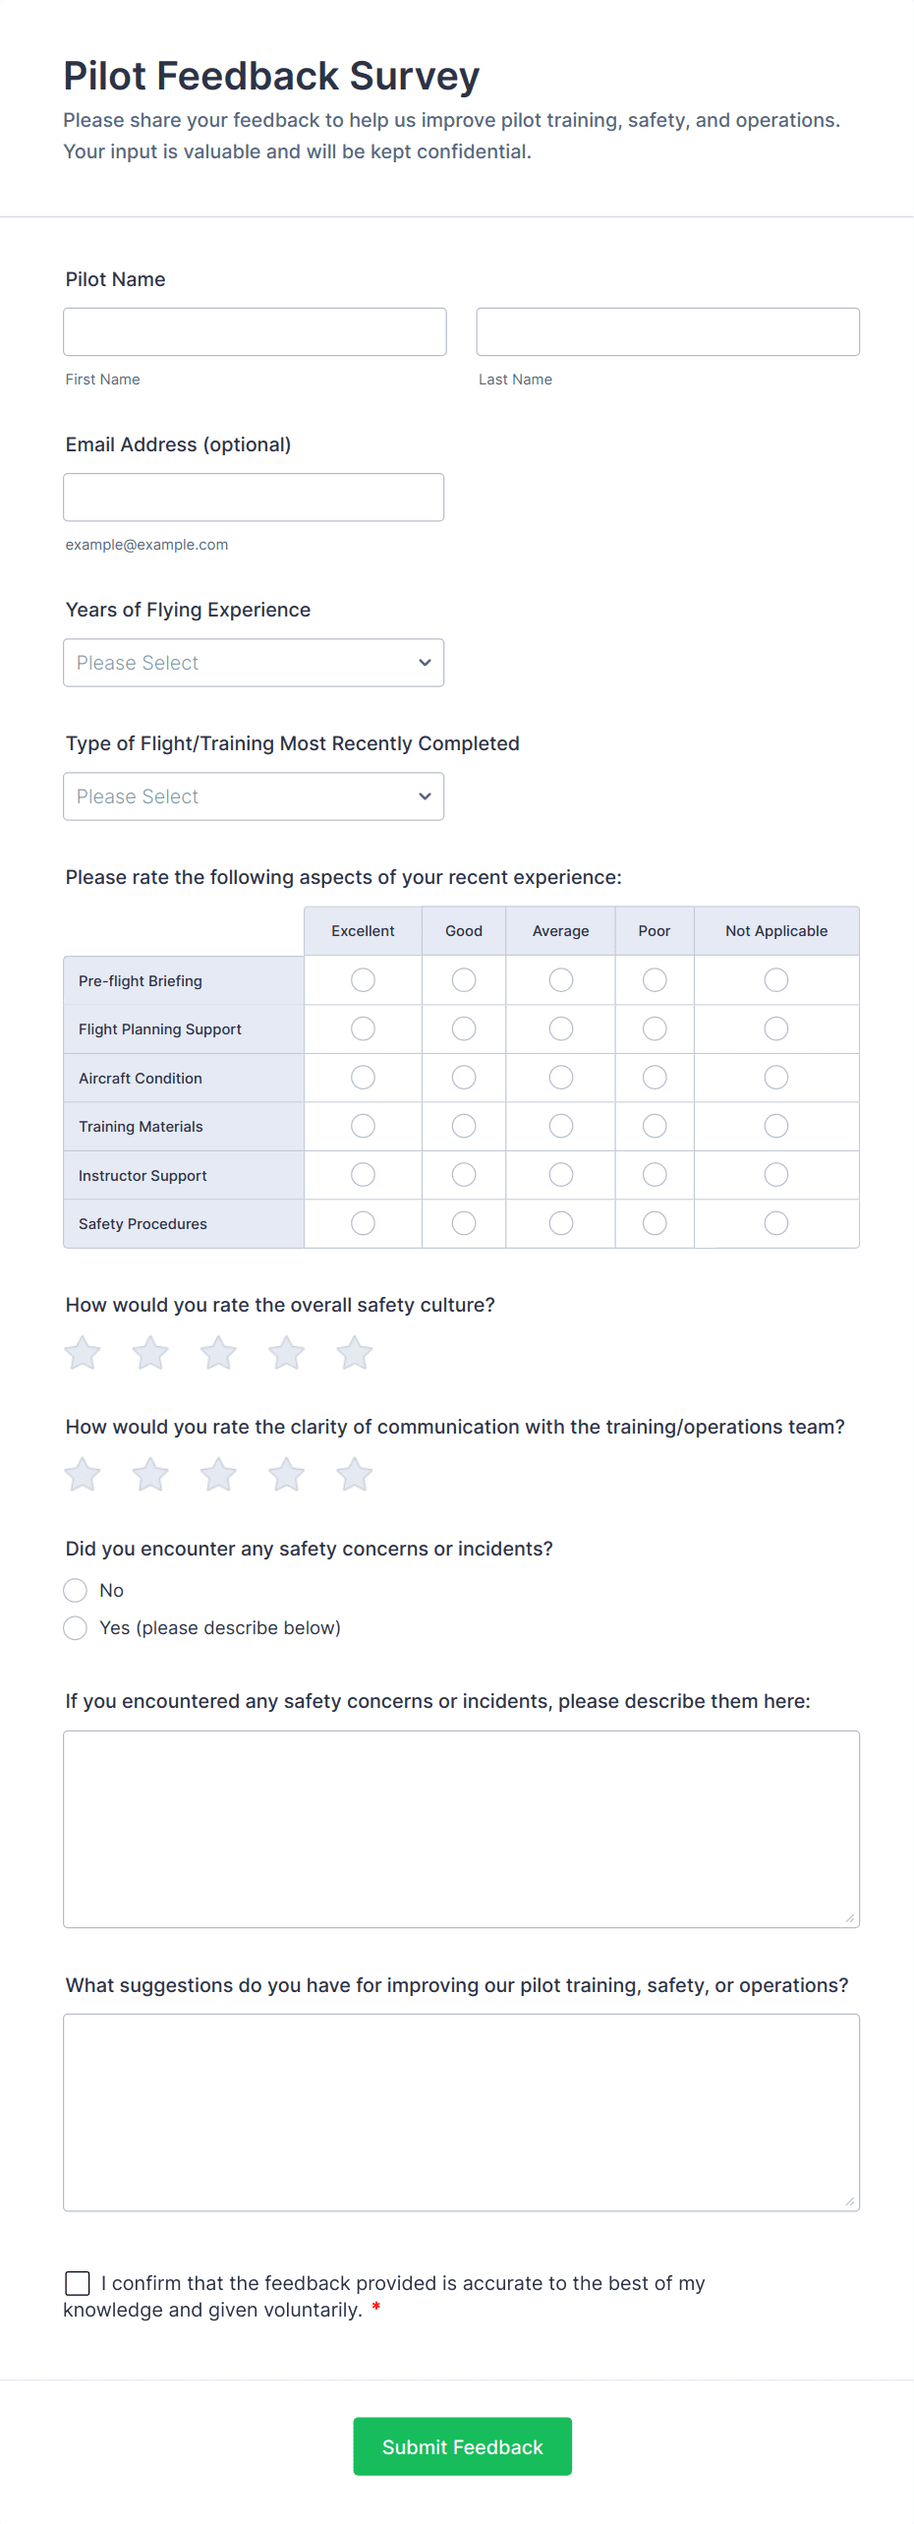Open Years of Flying Experience dropdown
This screenshot has width=914, height=2524.
coord(254,663)
